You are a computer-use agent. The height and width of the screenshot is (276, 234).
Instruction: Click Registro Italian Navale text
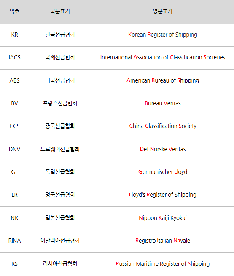(x=162, y=241)
